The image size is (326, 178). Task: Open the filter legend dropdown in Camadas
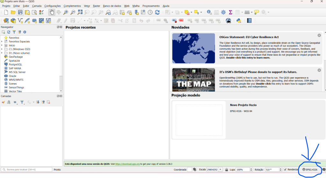(x=22, y=102)
